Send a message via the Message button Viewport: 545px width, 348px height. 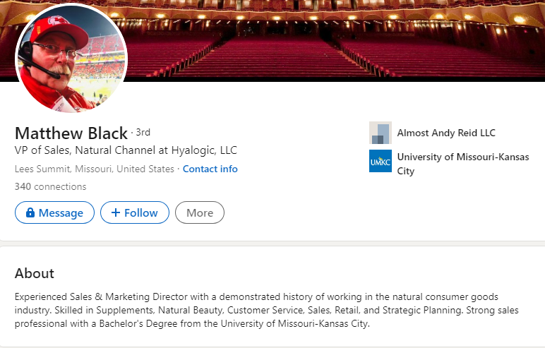pyautogui.click(x=54, y=212)
